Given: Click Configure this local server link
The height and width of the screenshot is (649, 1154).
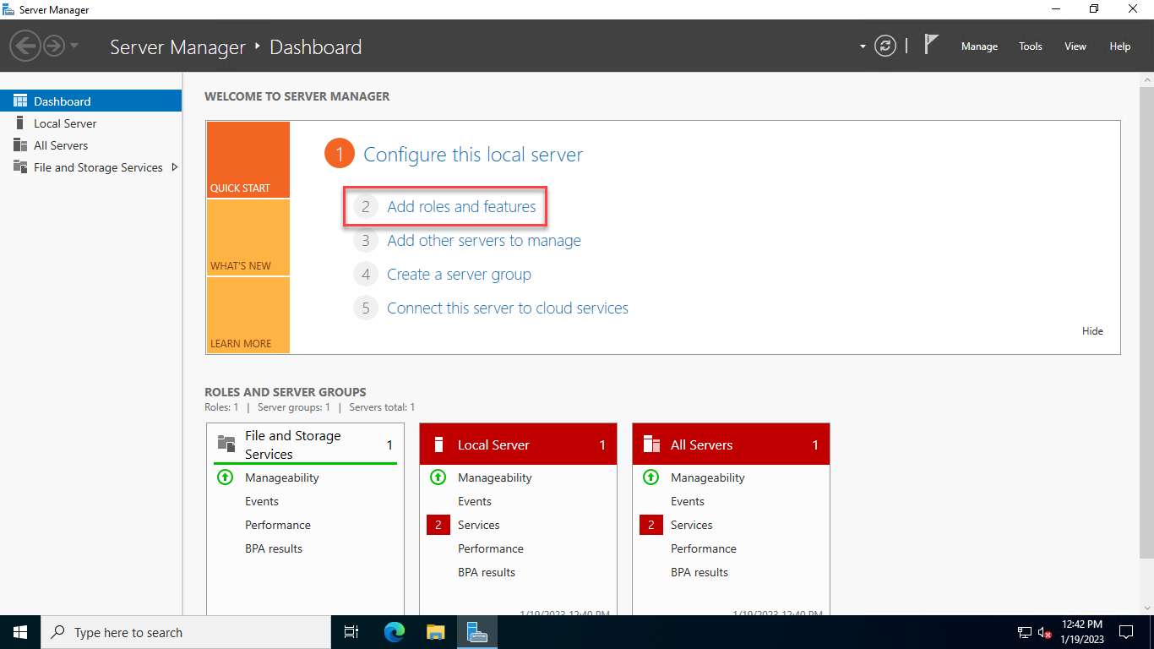Looking at the screenshot, I should coord(473,155).
